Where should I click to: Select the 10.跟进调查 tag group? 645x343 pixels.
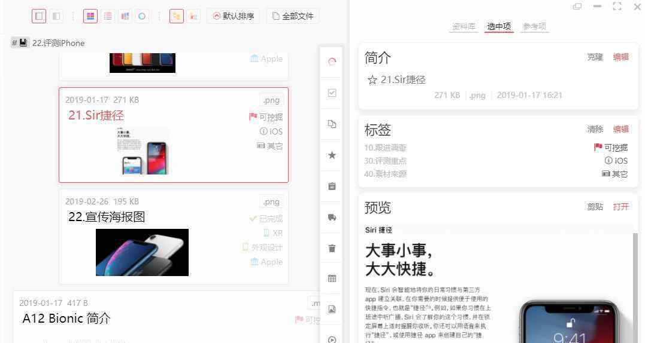click(385, 148)
